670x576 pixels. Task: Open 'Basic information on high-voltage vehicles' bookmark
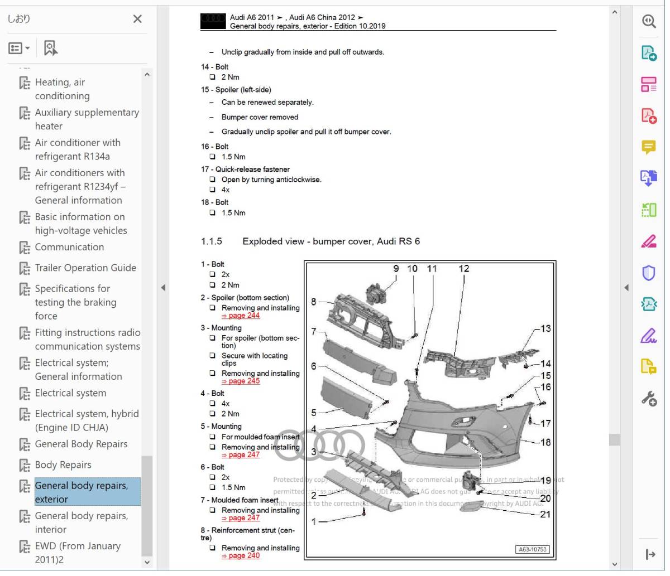[x=81, y=224]
